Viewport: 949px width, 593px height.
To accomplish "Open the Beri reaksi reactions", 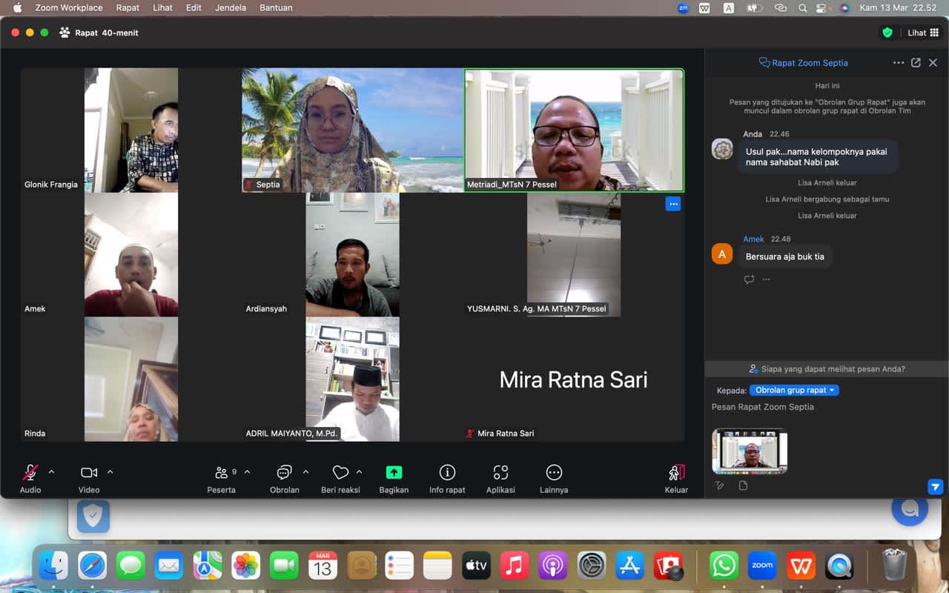I will point(340,479).
